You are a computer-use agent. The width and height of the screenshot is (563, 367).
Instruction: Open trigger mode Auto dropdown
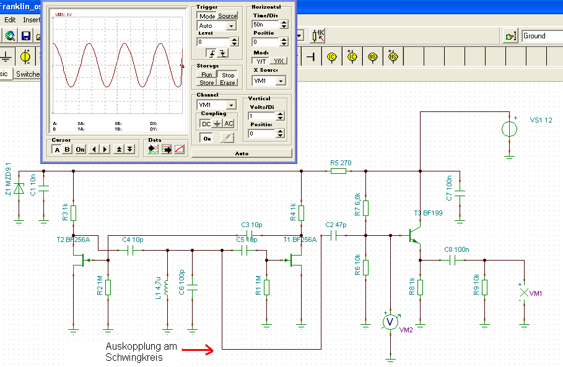(x=231, y=26)
